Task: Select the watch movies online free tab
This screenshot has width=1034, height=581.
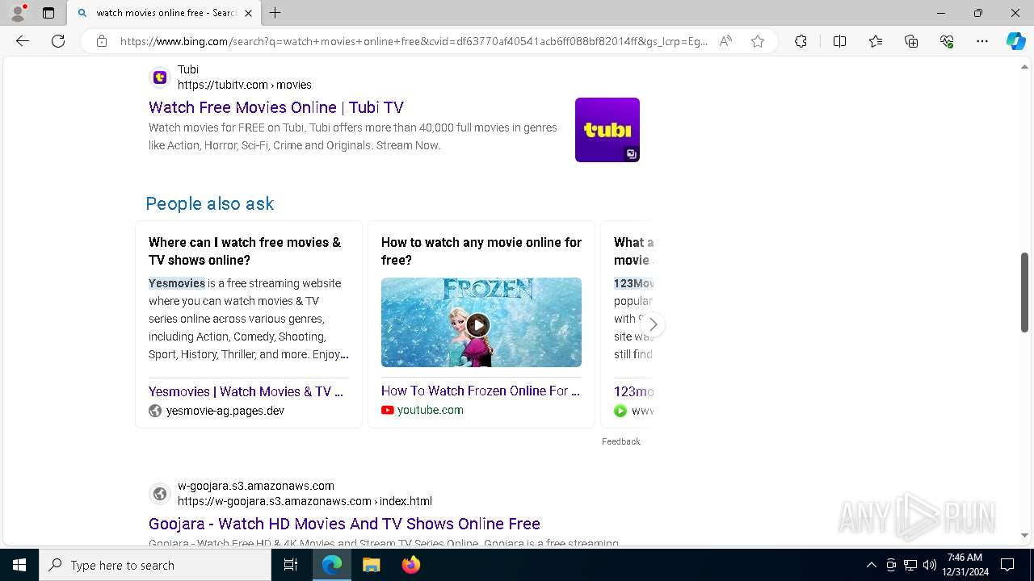Action: (x=165, y=13)
